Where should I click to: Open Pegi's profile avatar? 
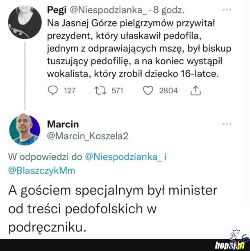25,22
